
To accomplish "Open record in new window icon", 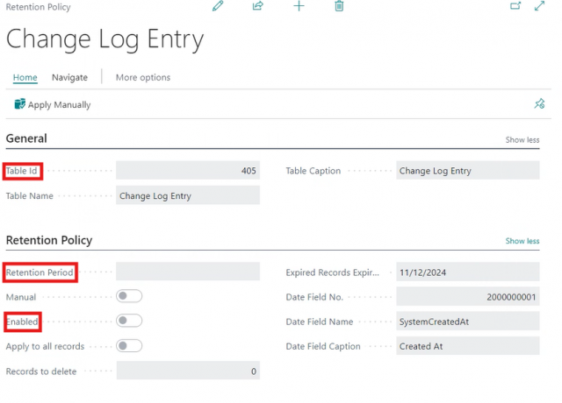I will point(515,7).
